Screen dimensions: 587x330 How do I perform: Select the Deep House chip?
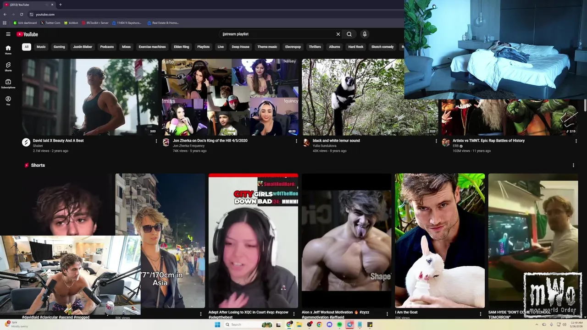click(x=240, y=47)
